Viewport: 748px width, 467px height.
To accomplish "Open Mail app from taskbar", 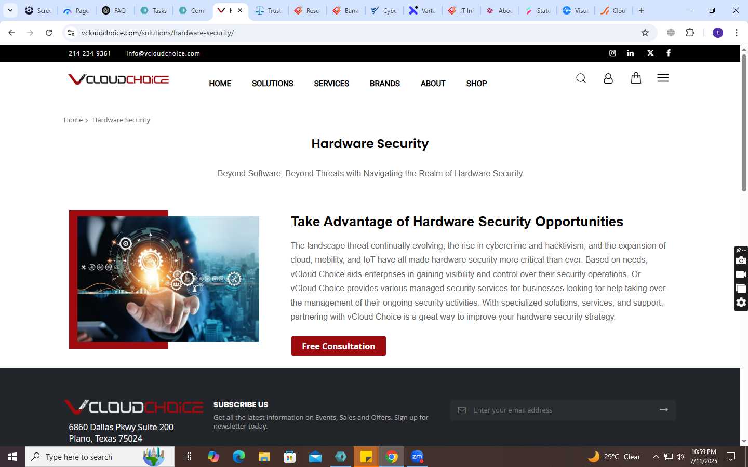I will pos(315,457).
